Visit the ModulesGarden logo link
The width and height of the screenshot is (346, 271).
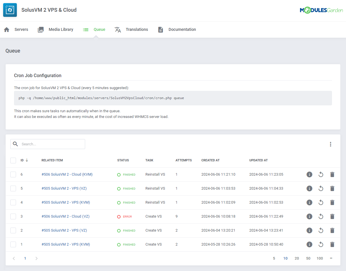pyautogui.click(x=321, y=10)
